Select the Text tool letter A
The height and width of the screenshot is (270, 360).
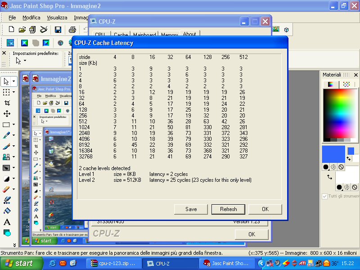tap(7, 222)
